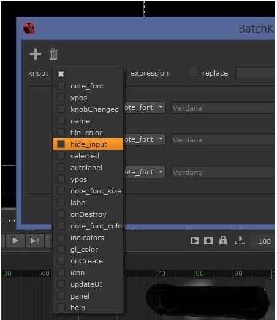Jump to frame 70 on timeline
This screenshot has width=277, height=320.
[x=161, y=273]
